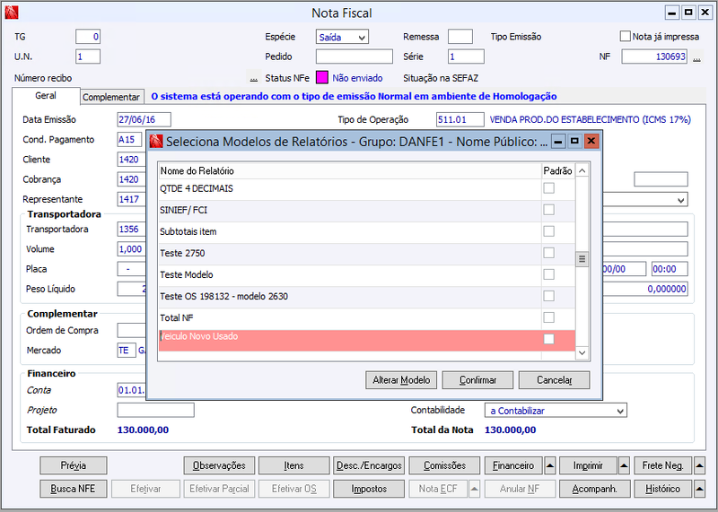Open the NF number lookup ellipsis
The width and height of the screenshot is (718, 512).
click(696, 57)
